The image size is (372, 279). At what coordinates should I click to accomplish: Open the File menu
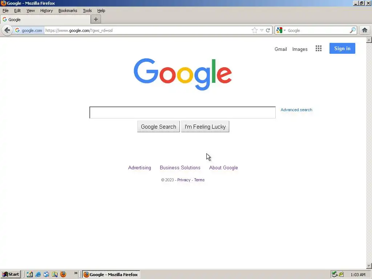coord(5,11)
